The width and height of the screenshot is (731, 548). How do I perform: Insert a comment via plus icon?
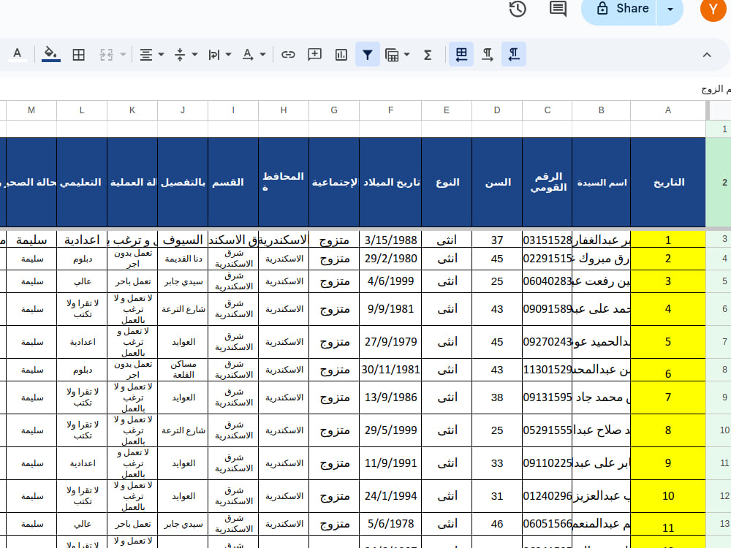tap(314, 55)
